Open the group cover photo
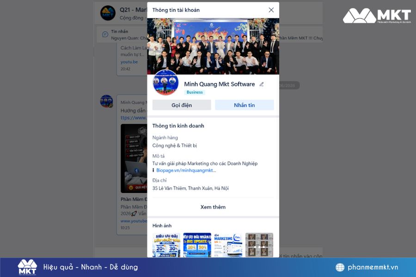The height and width of the screenshot is (277, 416). point(213,46)
